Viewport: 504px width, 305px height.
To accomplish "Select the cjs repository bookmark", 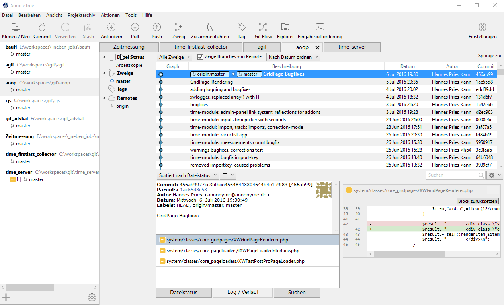I will tap(49, 104).
